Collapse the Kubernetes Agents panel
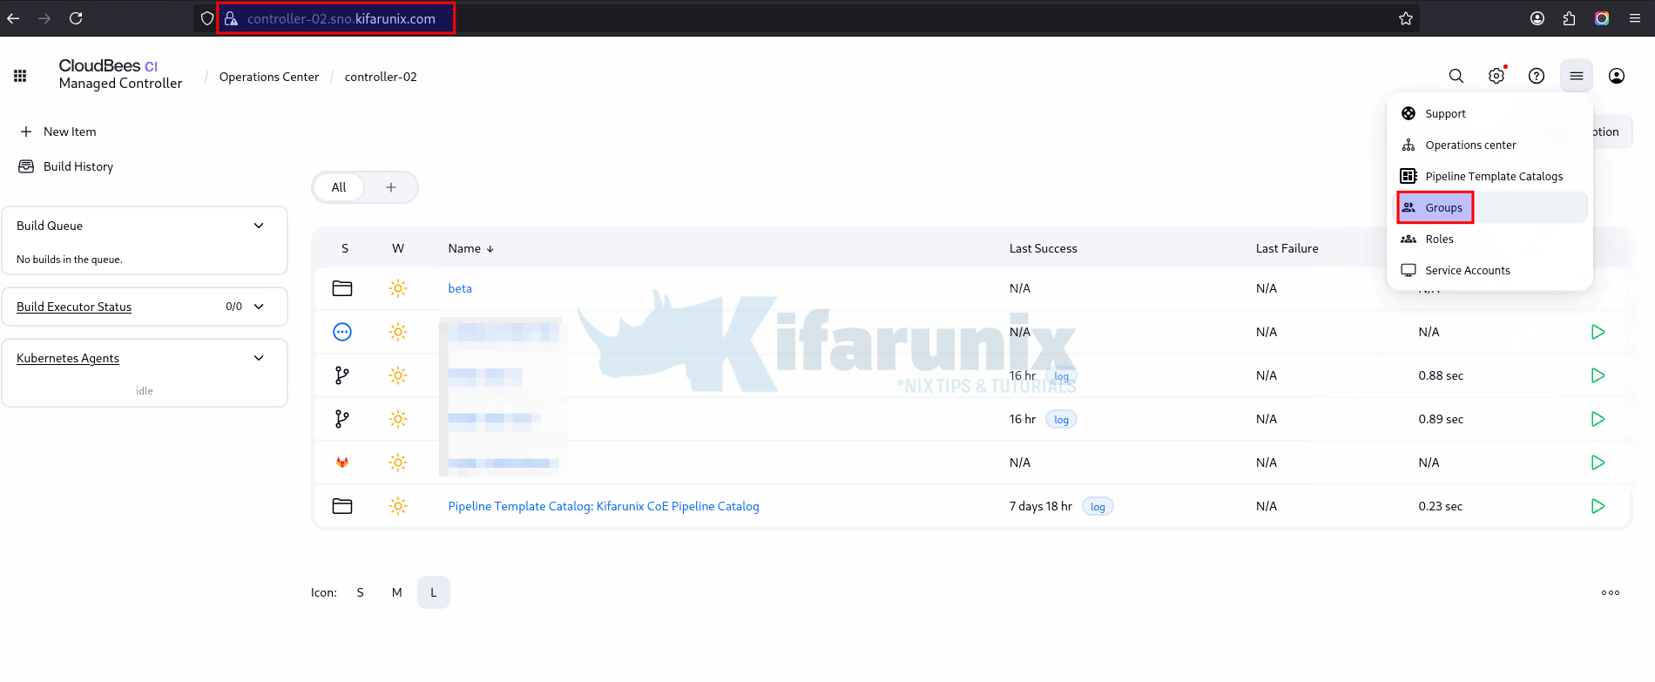This screenshot has height=682, width=1655. pos(259,358)
